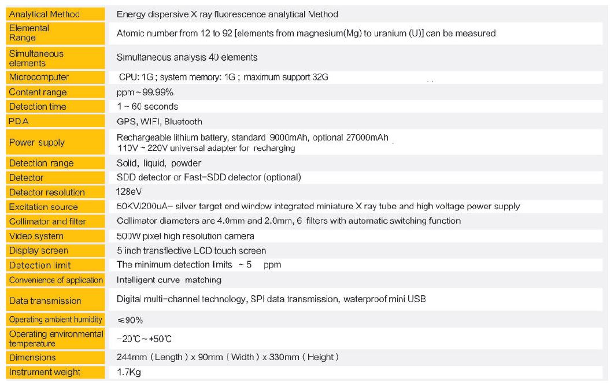Click the Analytical Method label cell
The height and width of the screenshot is (386, 614).
[45, 14]
